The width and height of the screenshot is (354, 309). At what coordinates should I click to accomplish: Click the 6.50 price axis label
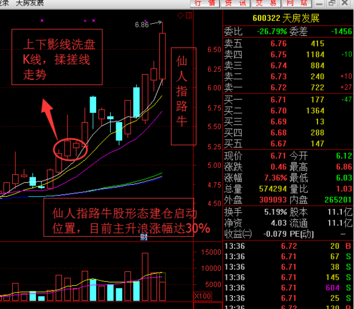coord(214,50)
